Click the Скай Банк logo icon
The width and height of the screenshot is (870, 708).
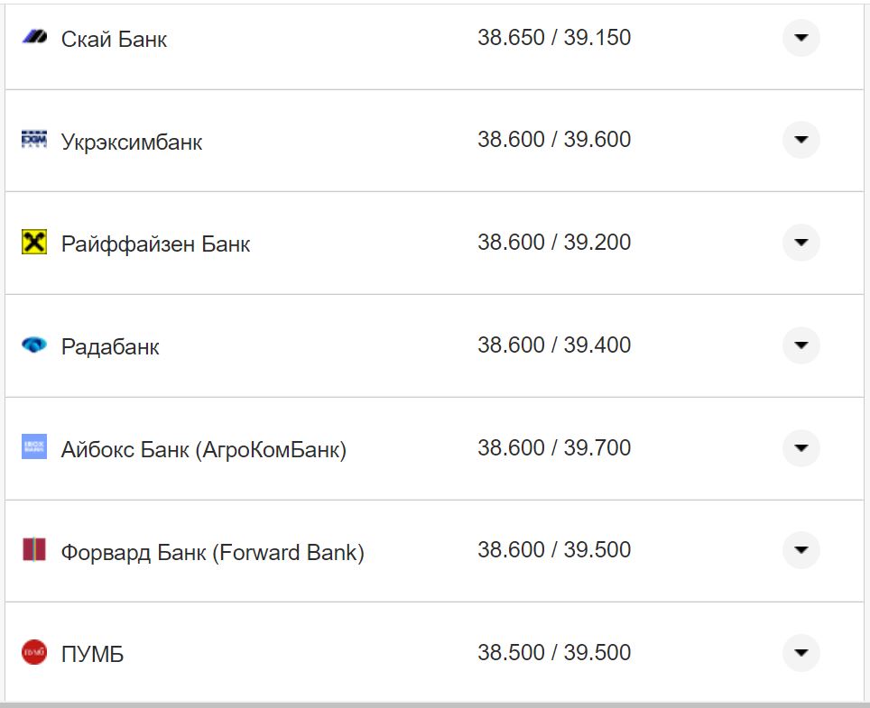[x=33, y=38]
